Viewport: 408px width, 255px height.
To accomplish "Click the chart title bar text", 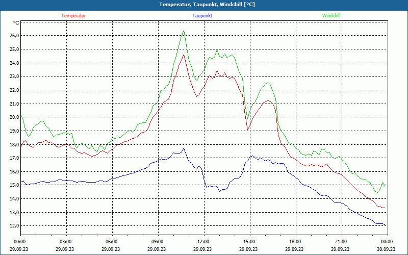I will 204,5.
